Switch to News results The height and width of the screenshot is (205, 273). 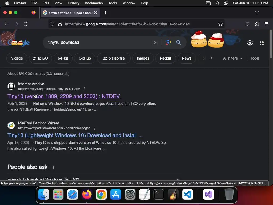[186, 58]
